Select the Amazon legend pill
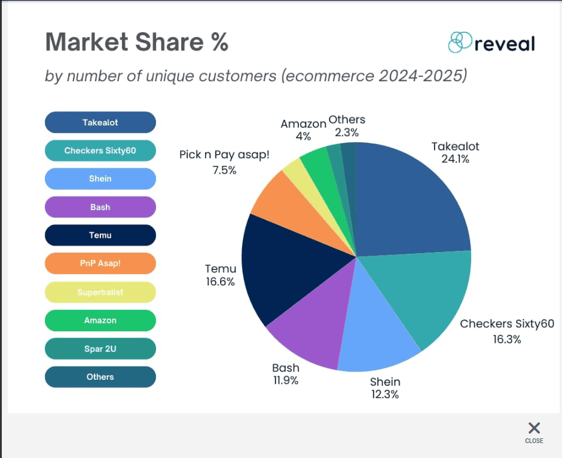Viewport: 562px width, 458px height. [x=100, y=320]
